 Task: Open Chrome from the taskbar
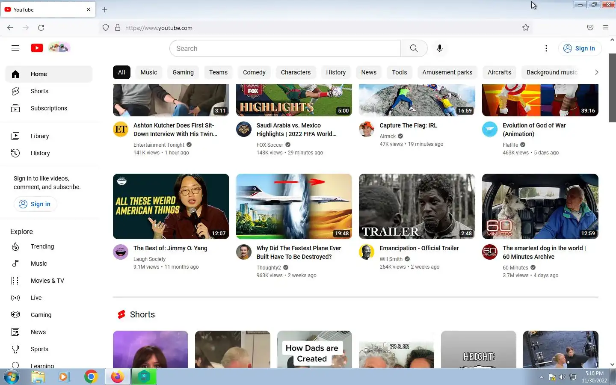click(x=91, y=377)
